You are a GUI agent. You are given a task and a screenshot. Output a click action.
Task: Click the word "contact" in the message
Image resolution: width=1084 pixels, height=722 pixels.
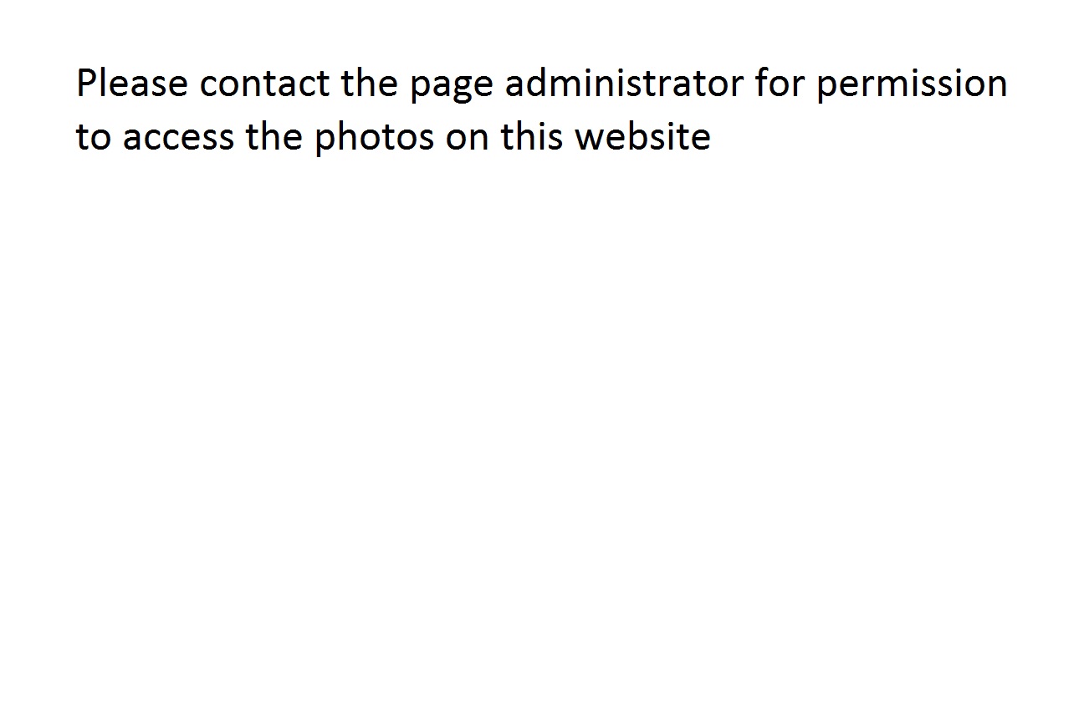(264, 84)
